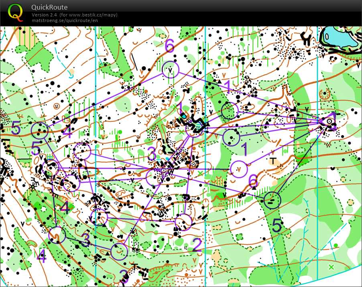
Task: Select the control circle above purple number 2
Action: point(183,222)
